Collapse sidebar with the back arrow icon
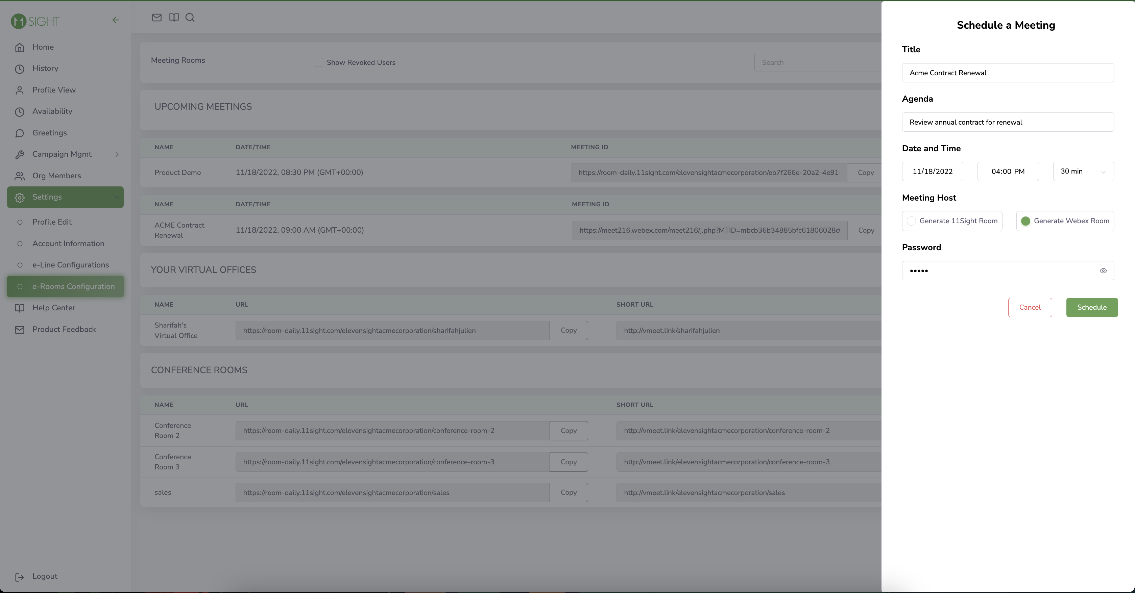Image resolution: width=1135 pixels, height=593 pixels. pos(116,20)
